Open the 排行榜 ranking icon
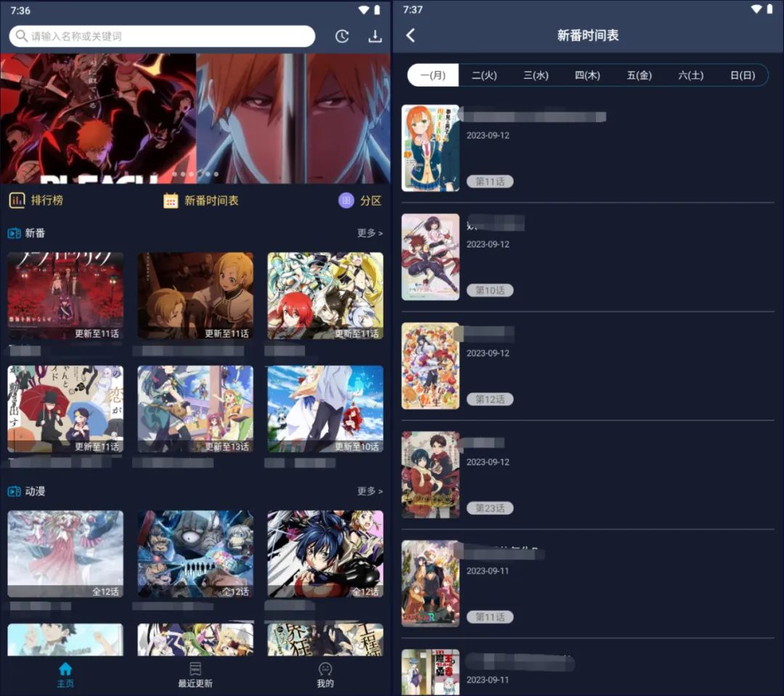The width and height of the screenshot is (784, 696). (17, 200)
